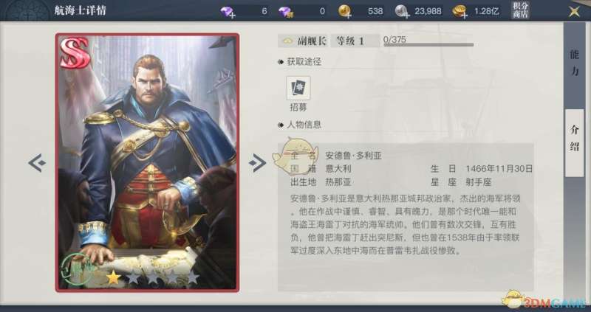Add more gold coins via coin icon
This screenshot has width=591, height=312.
point(345,12)
